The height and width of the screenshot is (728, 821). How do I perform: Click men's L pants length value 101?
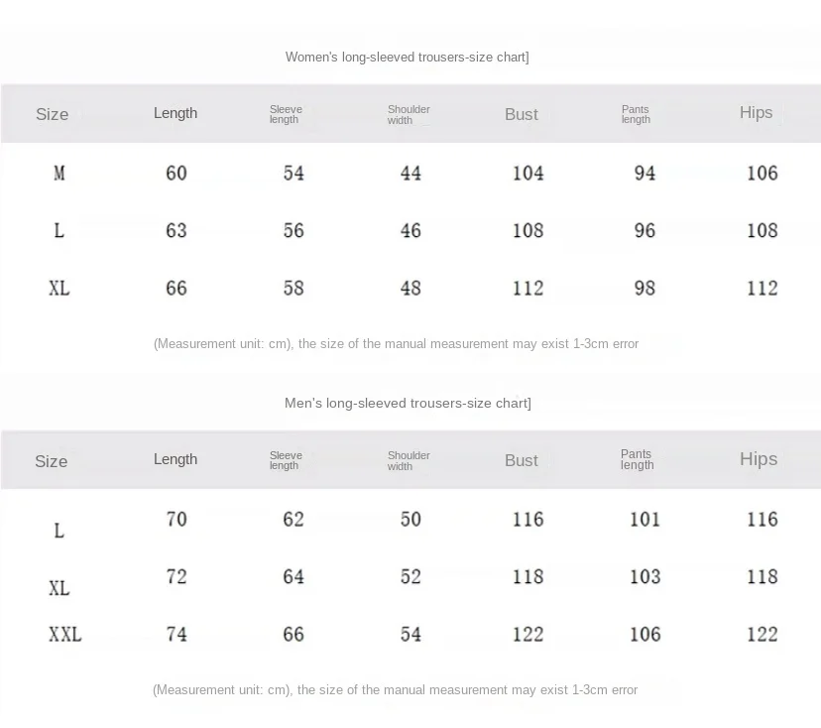tap(645, 519)
